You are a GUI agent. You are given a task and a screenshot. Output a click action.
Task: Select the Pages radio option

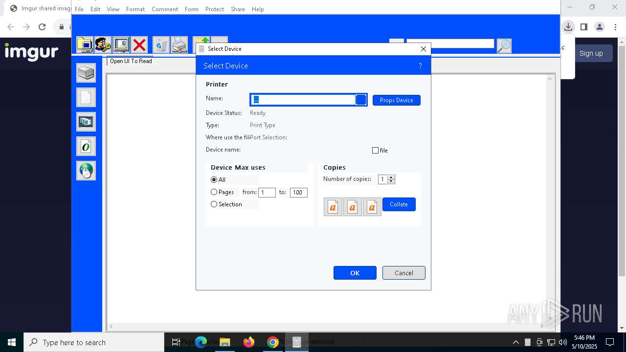pyautogui.click(x=214, y=192)
